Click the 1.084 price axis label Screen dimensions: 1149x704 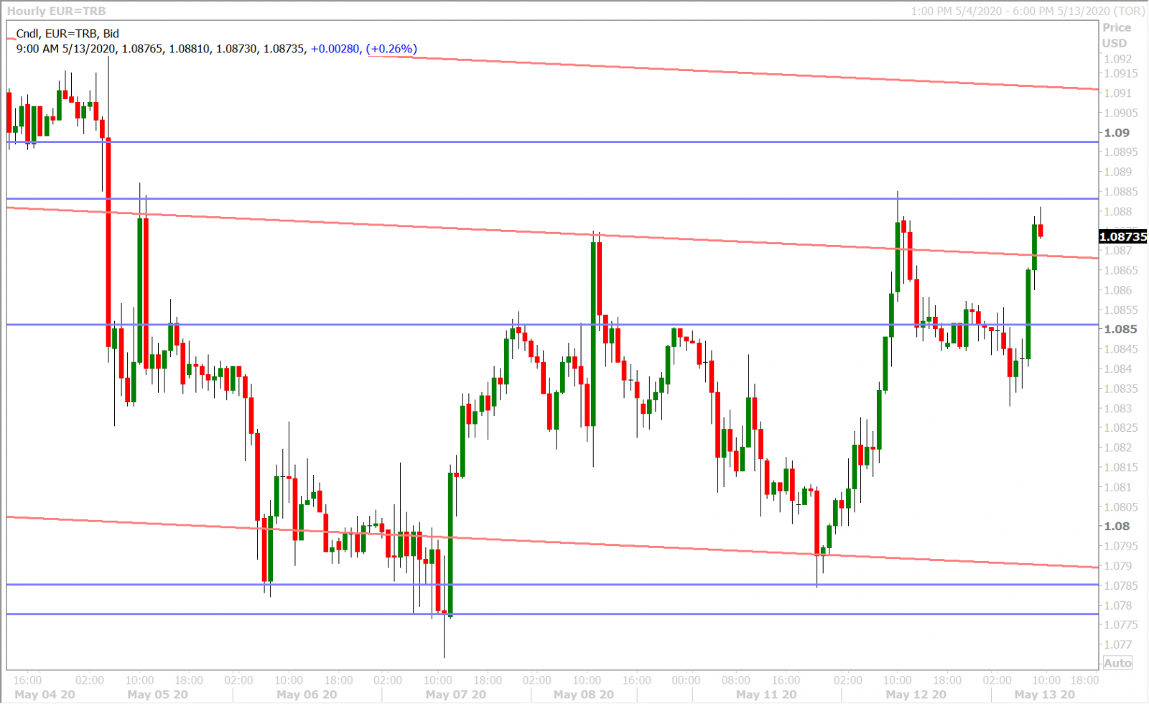click(x=1117, y=369)
